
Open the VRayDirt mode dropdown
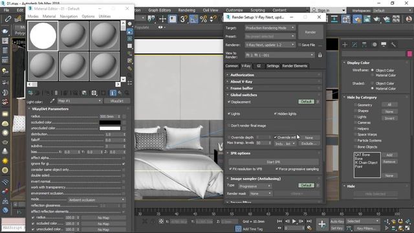coord(96,200)
